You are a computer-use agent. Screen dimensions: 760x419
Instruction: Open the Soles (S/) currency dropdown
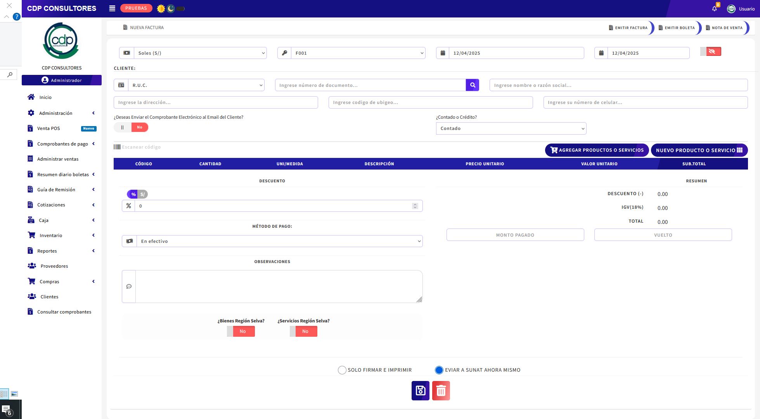(x=200, y=53)
